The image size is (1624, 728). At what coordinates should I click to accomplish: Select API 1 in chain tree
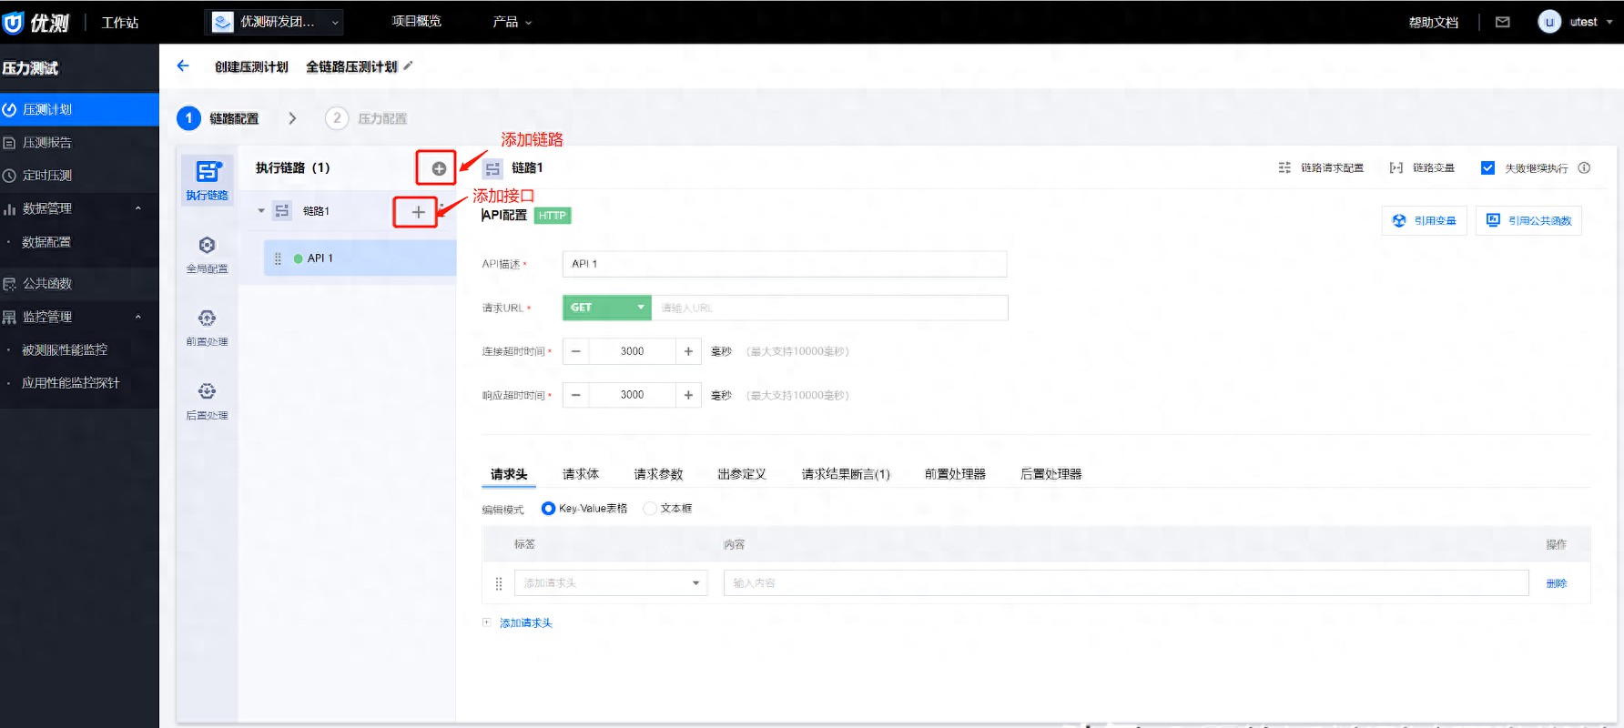pyautogui.click(x=360, y=258)
